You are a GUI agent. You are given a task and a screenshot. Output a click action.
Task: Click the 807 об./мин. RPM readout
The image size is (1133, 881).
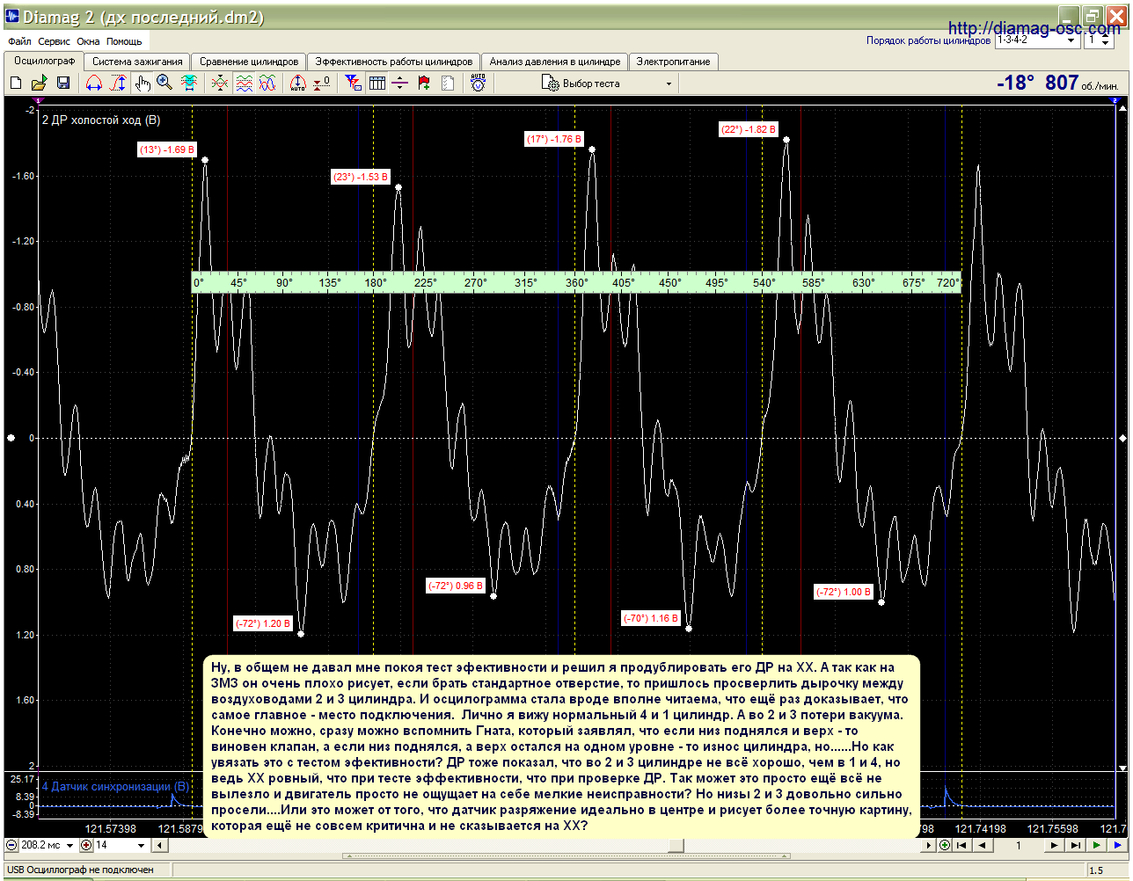tap(1082, 83)
